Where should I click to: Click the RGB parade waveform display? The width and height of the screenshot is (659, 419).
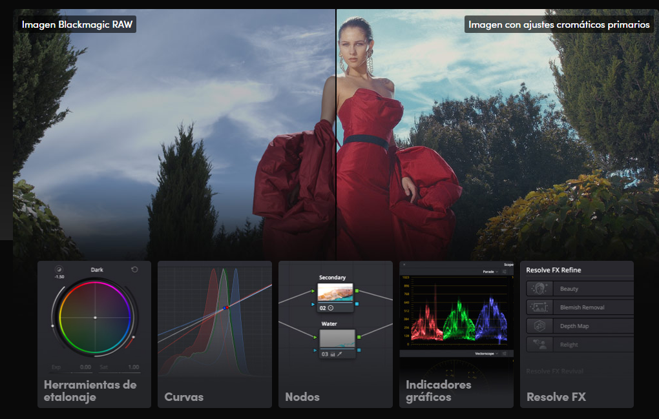point(459,311)
